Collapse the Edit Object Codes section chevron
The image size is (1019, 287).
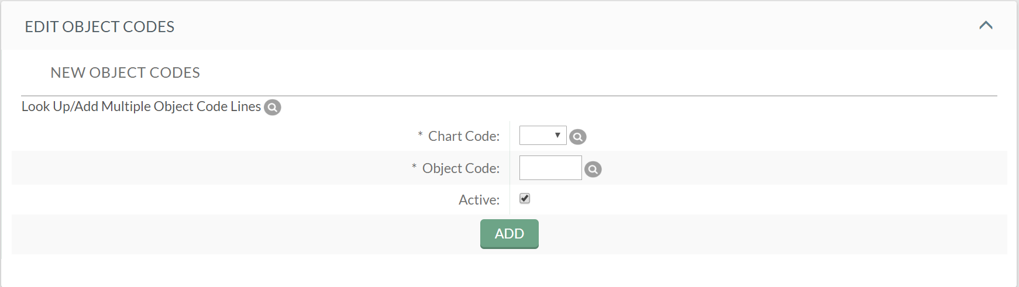pyautogui.click(x=986, y=25)
